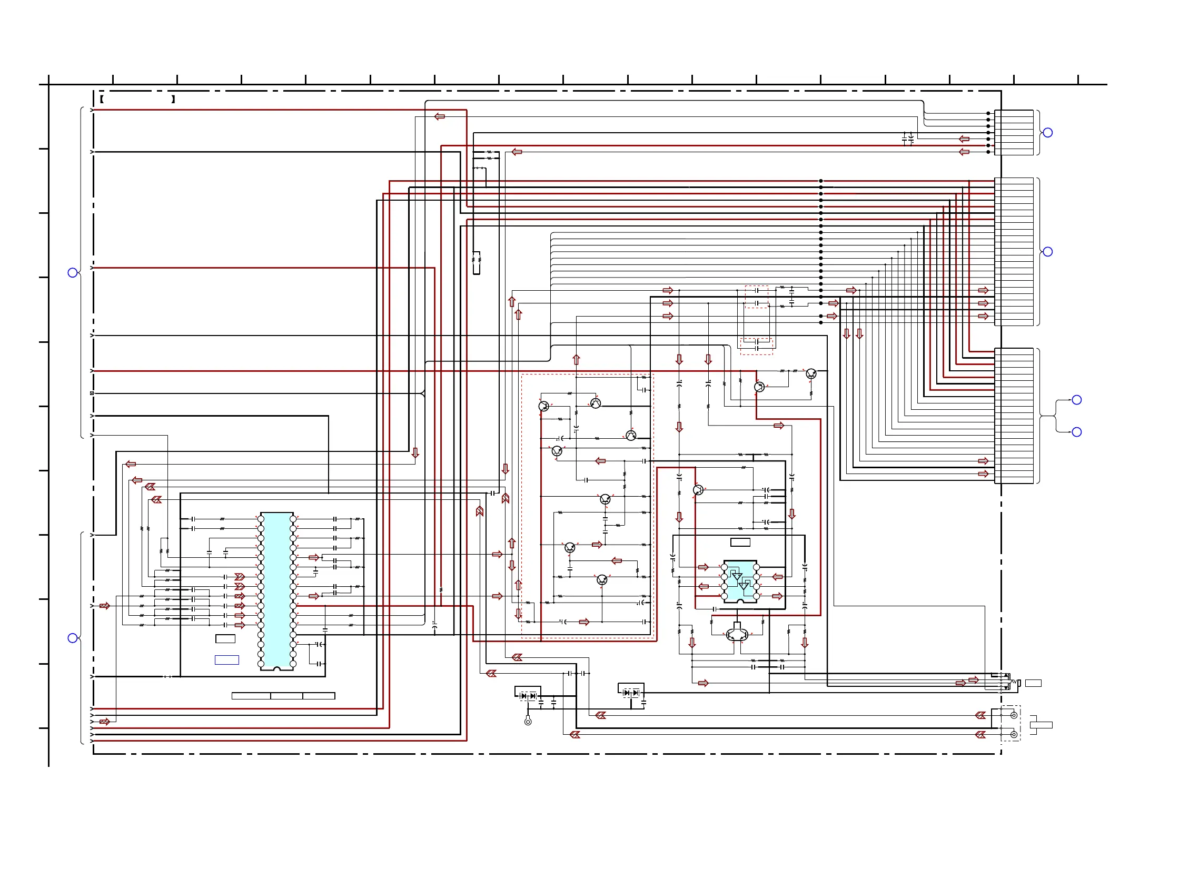The image size is (1179, 887).
Task: Select empty label rectangle above op-amp IC
Action: point(740,543)
